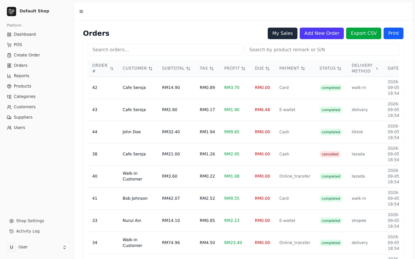Viewport: 415px width, 259px height.
Task: Click customer Nurul Ain
Action: (132, 221)
